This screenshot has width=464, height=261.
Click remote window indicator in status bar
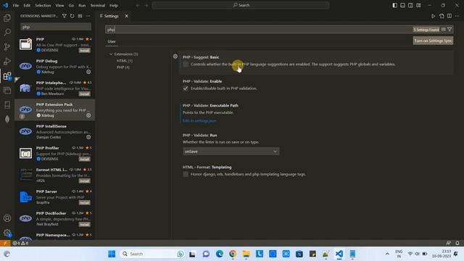coord(5,243)
